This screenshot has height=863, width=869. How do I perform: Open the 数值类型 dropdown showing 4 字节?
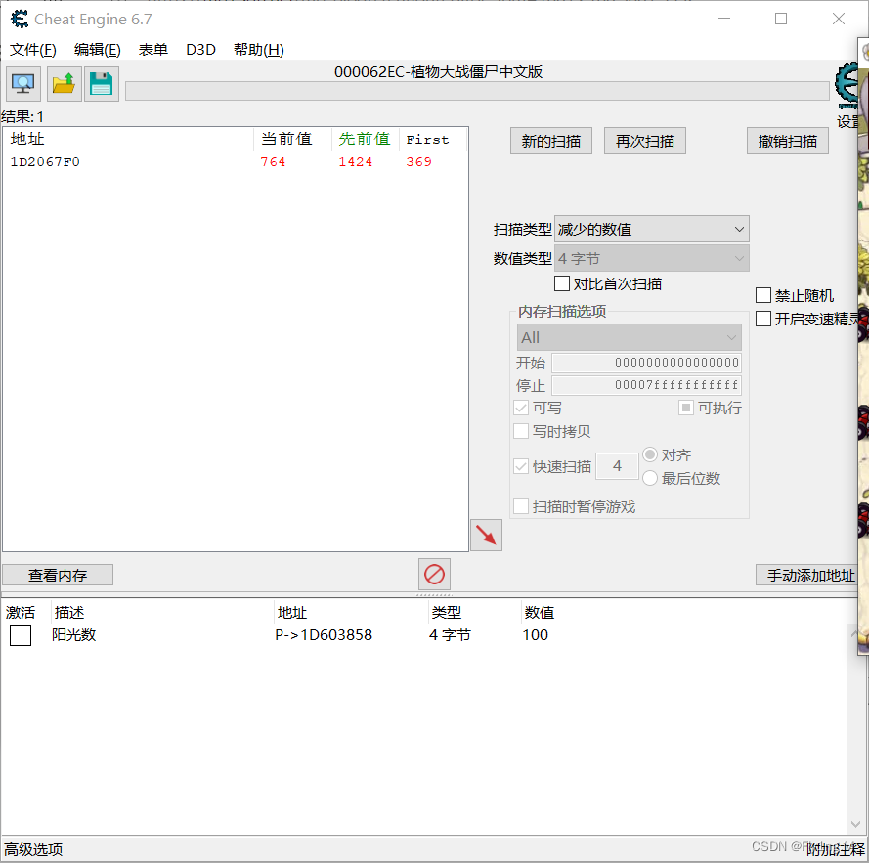pyautogui.click(x=652, y=258)
